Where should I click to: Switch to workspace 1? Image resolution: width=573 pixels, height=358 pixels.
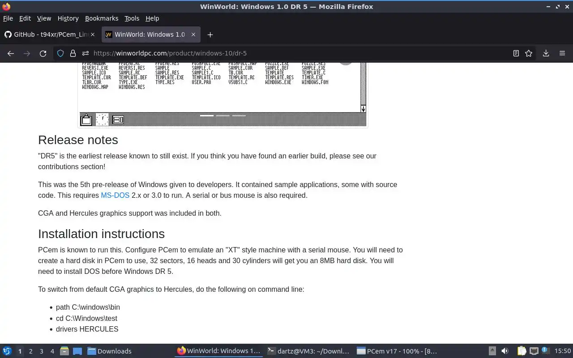(x=20, y=351)
